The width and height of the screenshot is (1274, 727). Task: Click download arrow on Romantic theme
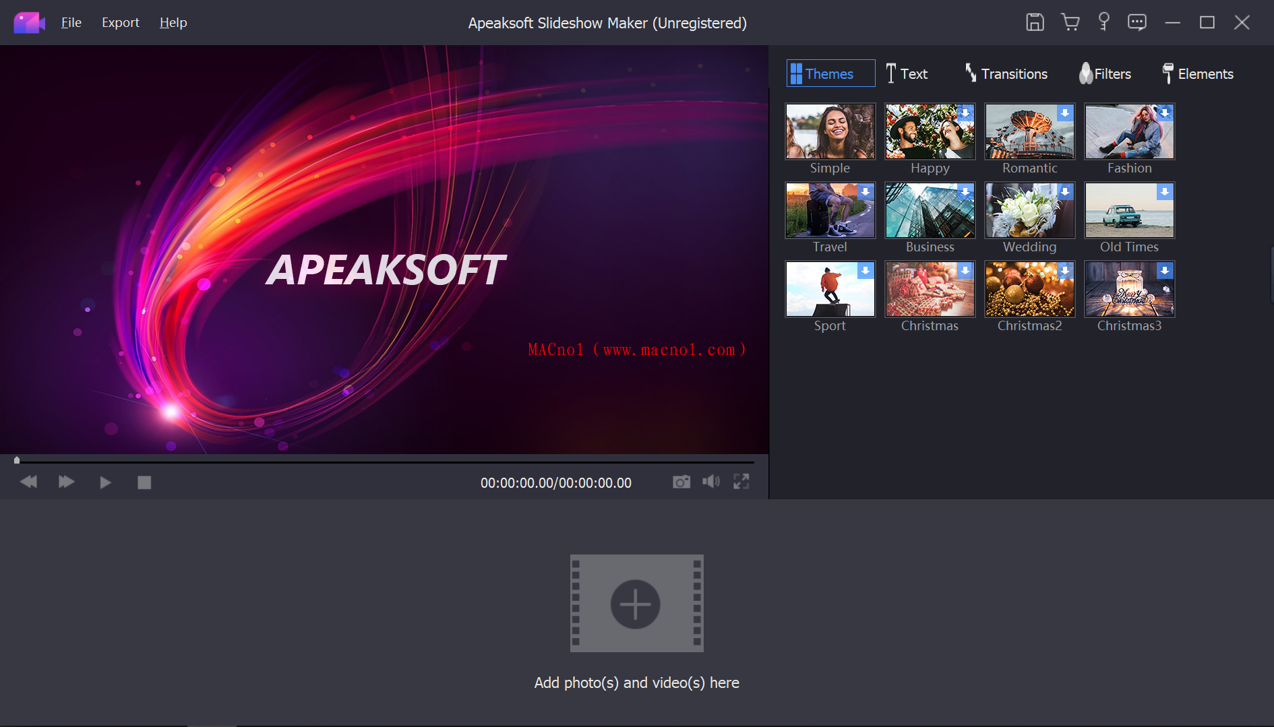click(x=1065, y=113)
